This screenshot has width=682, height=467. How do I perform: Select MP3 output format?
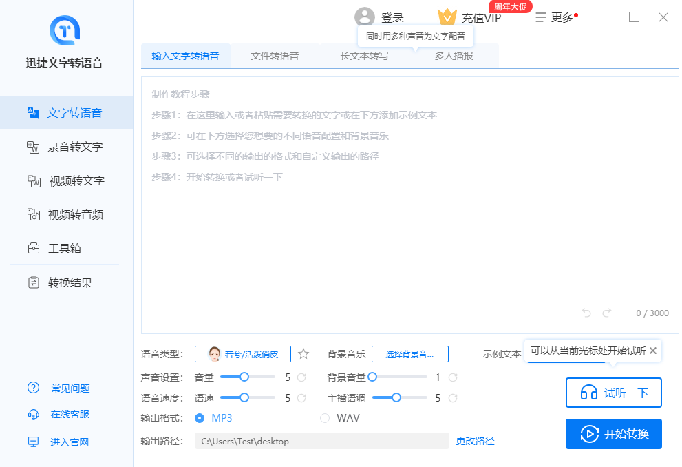pos(200,418)
